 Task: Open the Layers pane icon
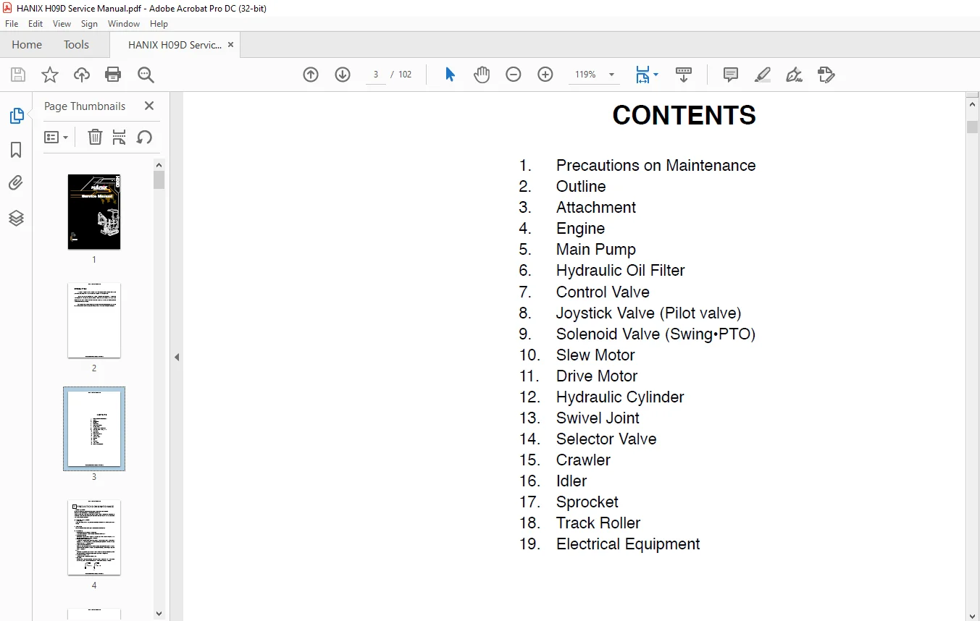coord(16,218)
